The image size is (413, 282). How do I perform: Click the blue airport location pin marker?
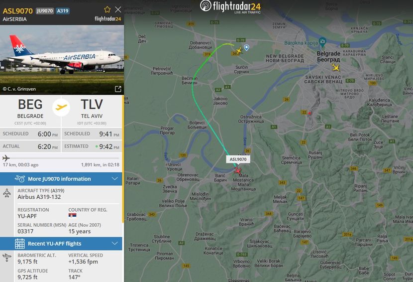click(246, 47)
